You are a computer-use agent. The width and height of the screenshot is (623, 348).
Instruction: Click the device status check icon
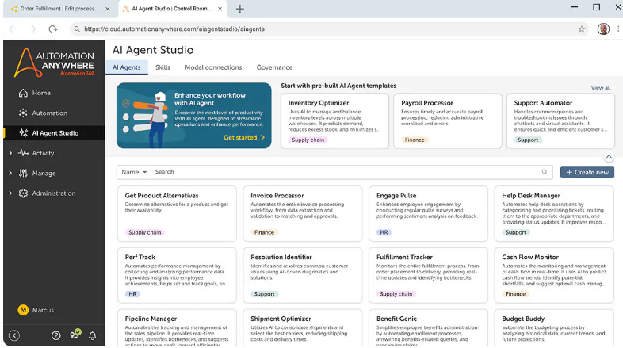coord(75,334)
